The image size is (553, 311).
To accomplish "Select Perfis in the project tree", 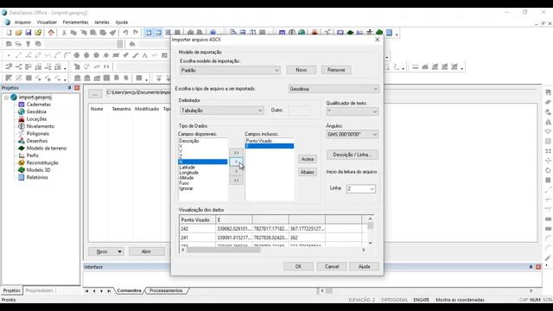I will coord(33,155).
